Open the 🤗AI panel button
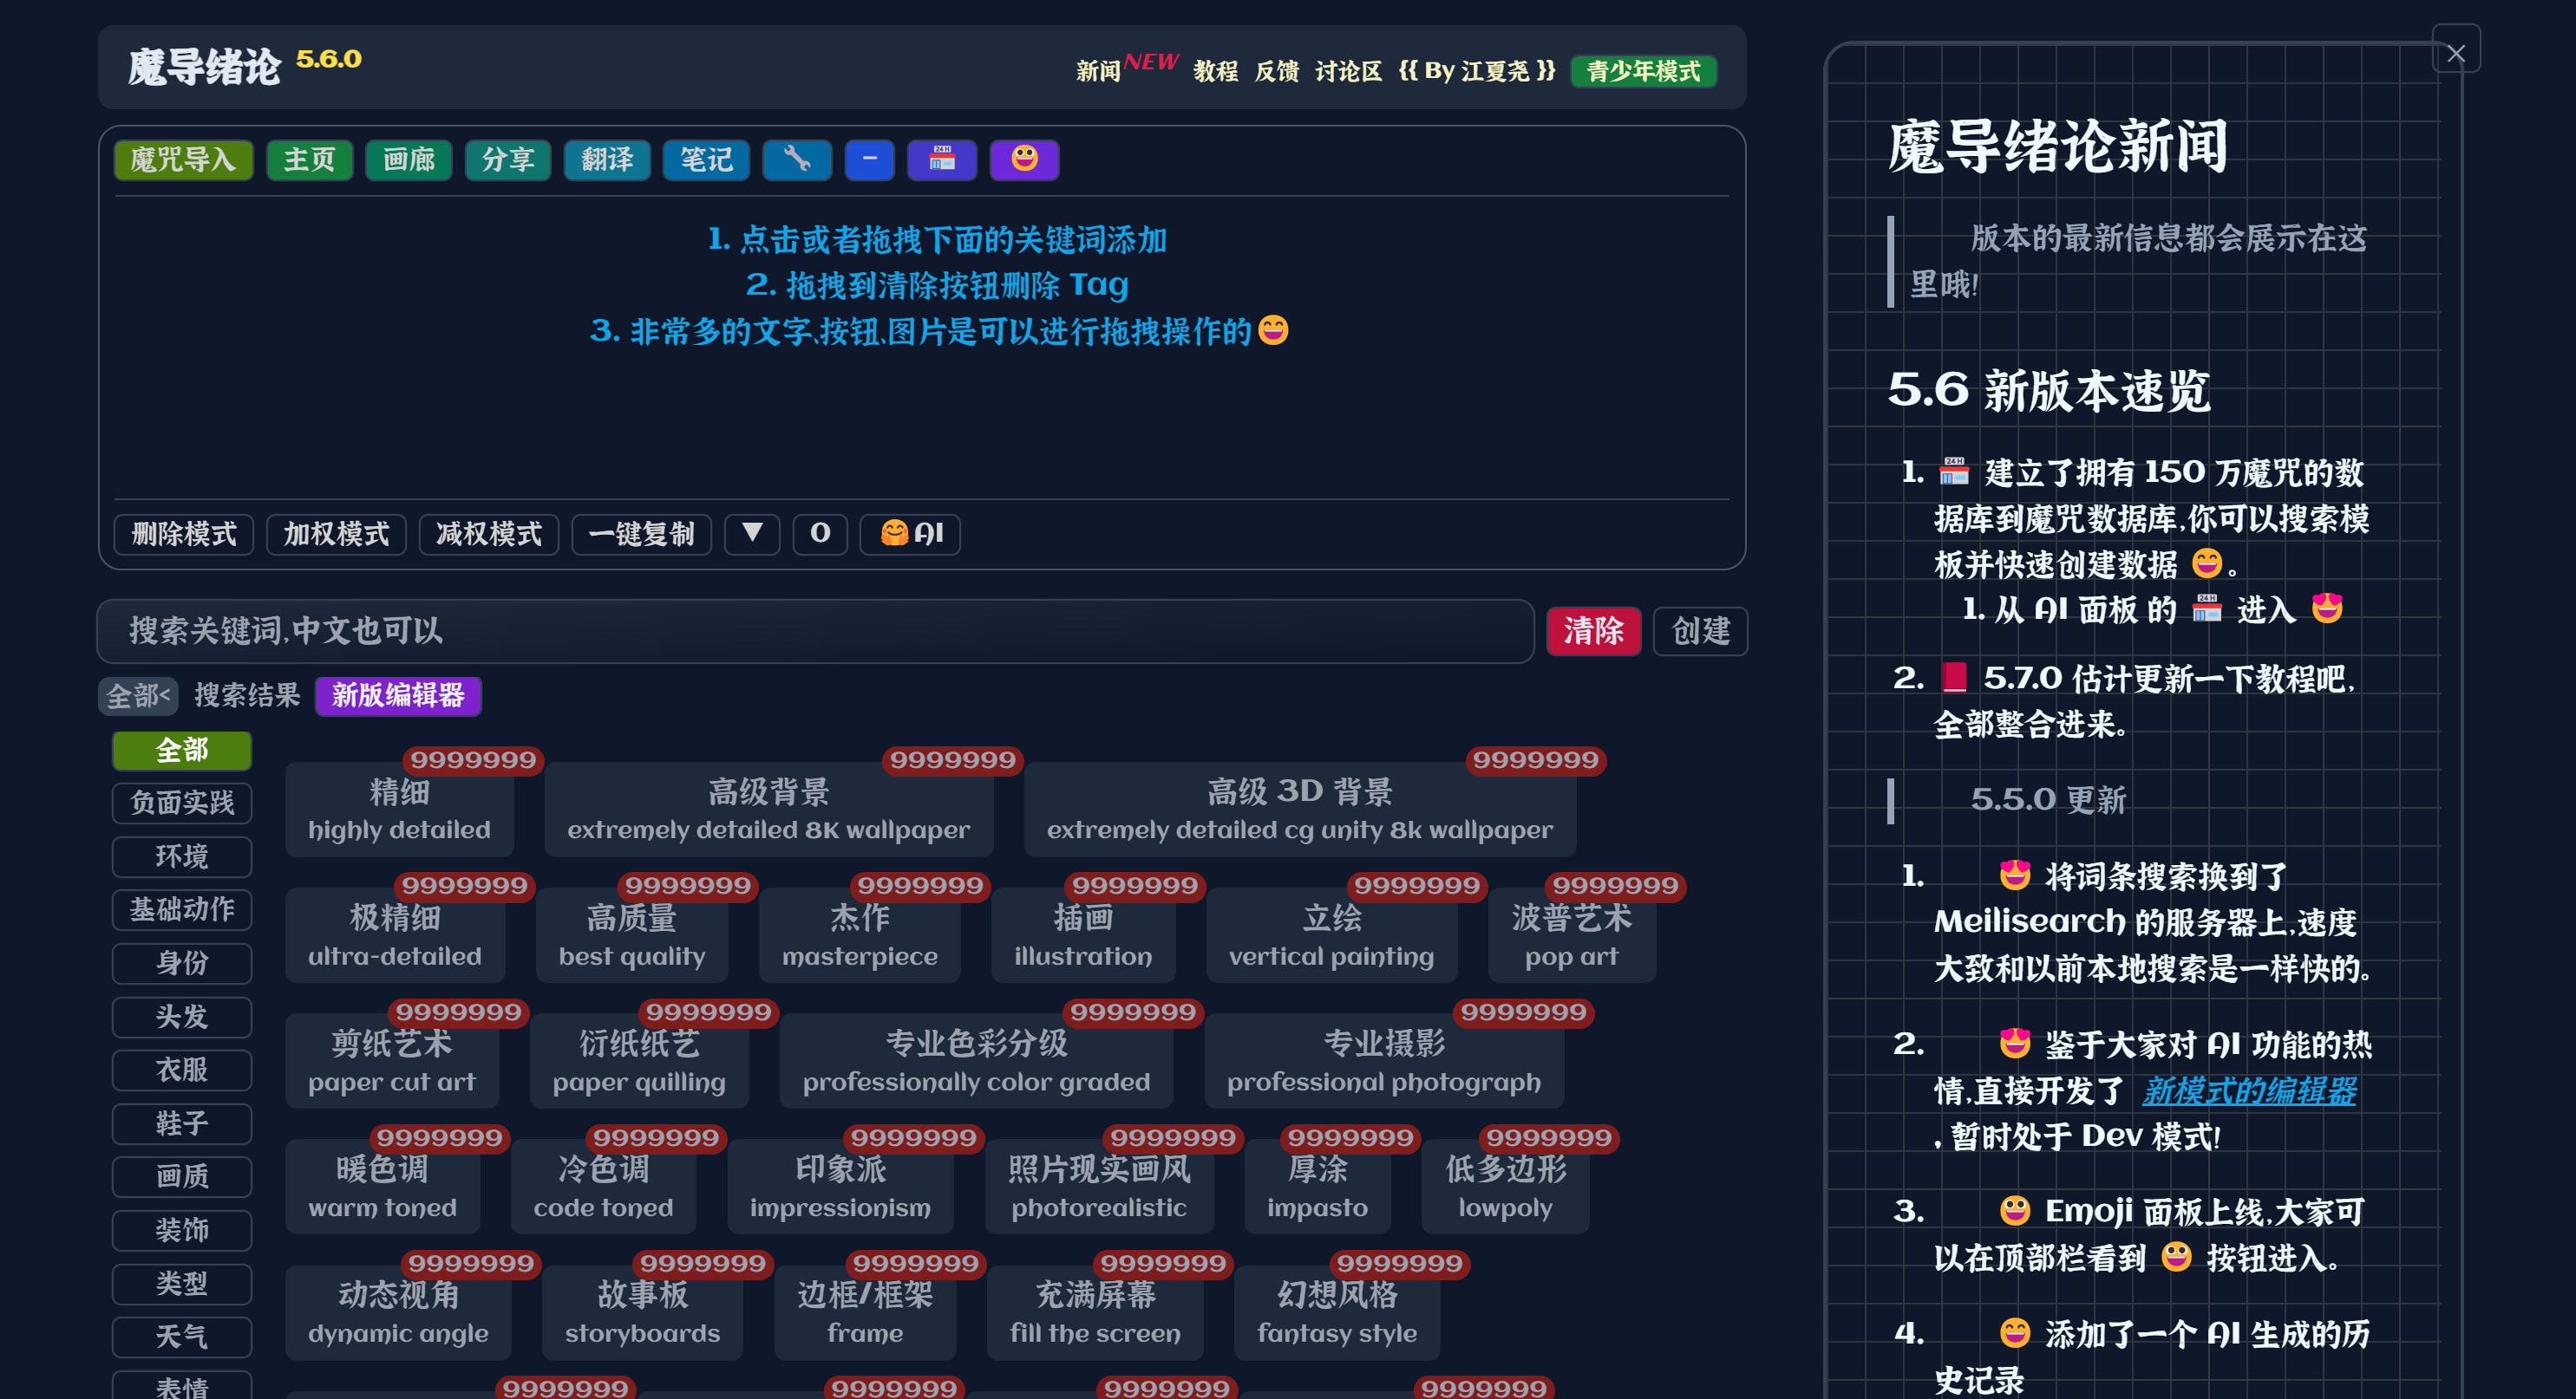Screen dimensions: 2576x1399 pos(910,534)
